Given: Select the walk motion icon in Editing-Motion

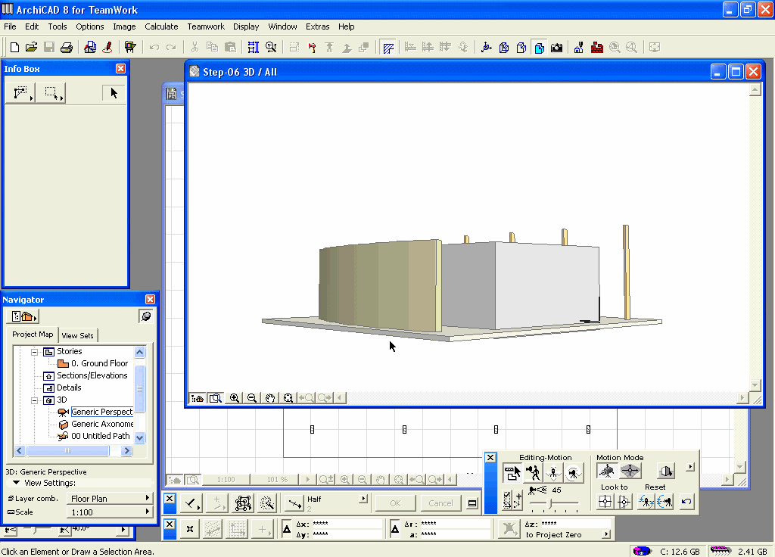Looking at the screenshot, I should pyautogui.click(x=533, y=474).
